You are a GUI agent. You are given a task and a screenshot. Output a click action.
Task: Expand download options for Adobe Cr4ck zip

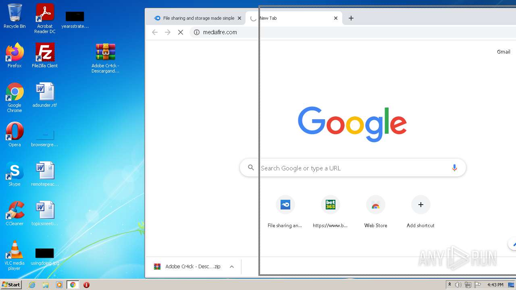click(x=232, y=267)
